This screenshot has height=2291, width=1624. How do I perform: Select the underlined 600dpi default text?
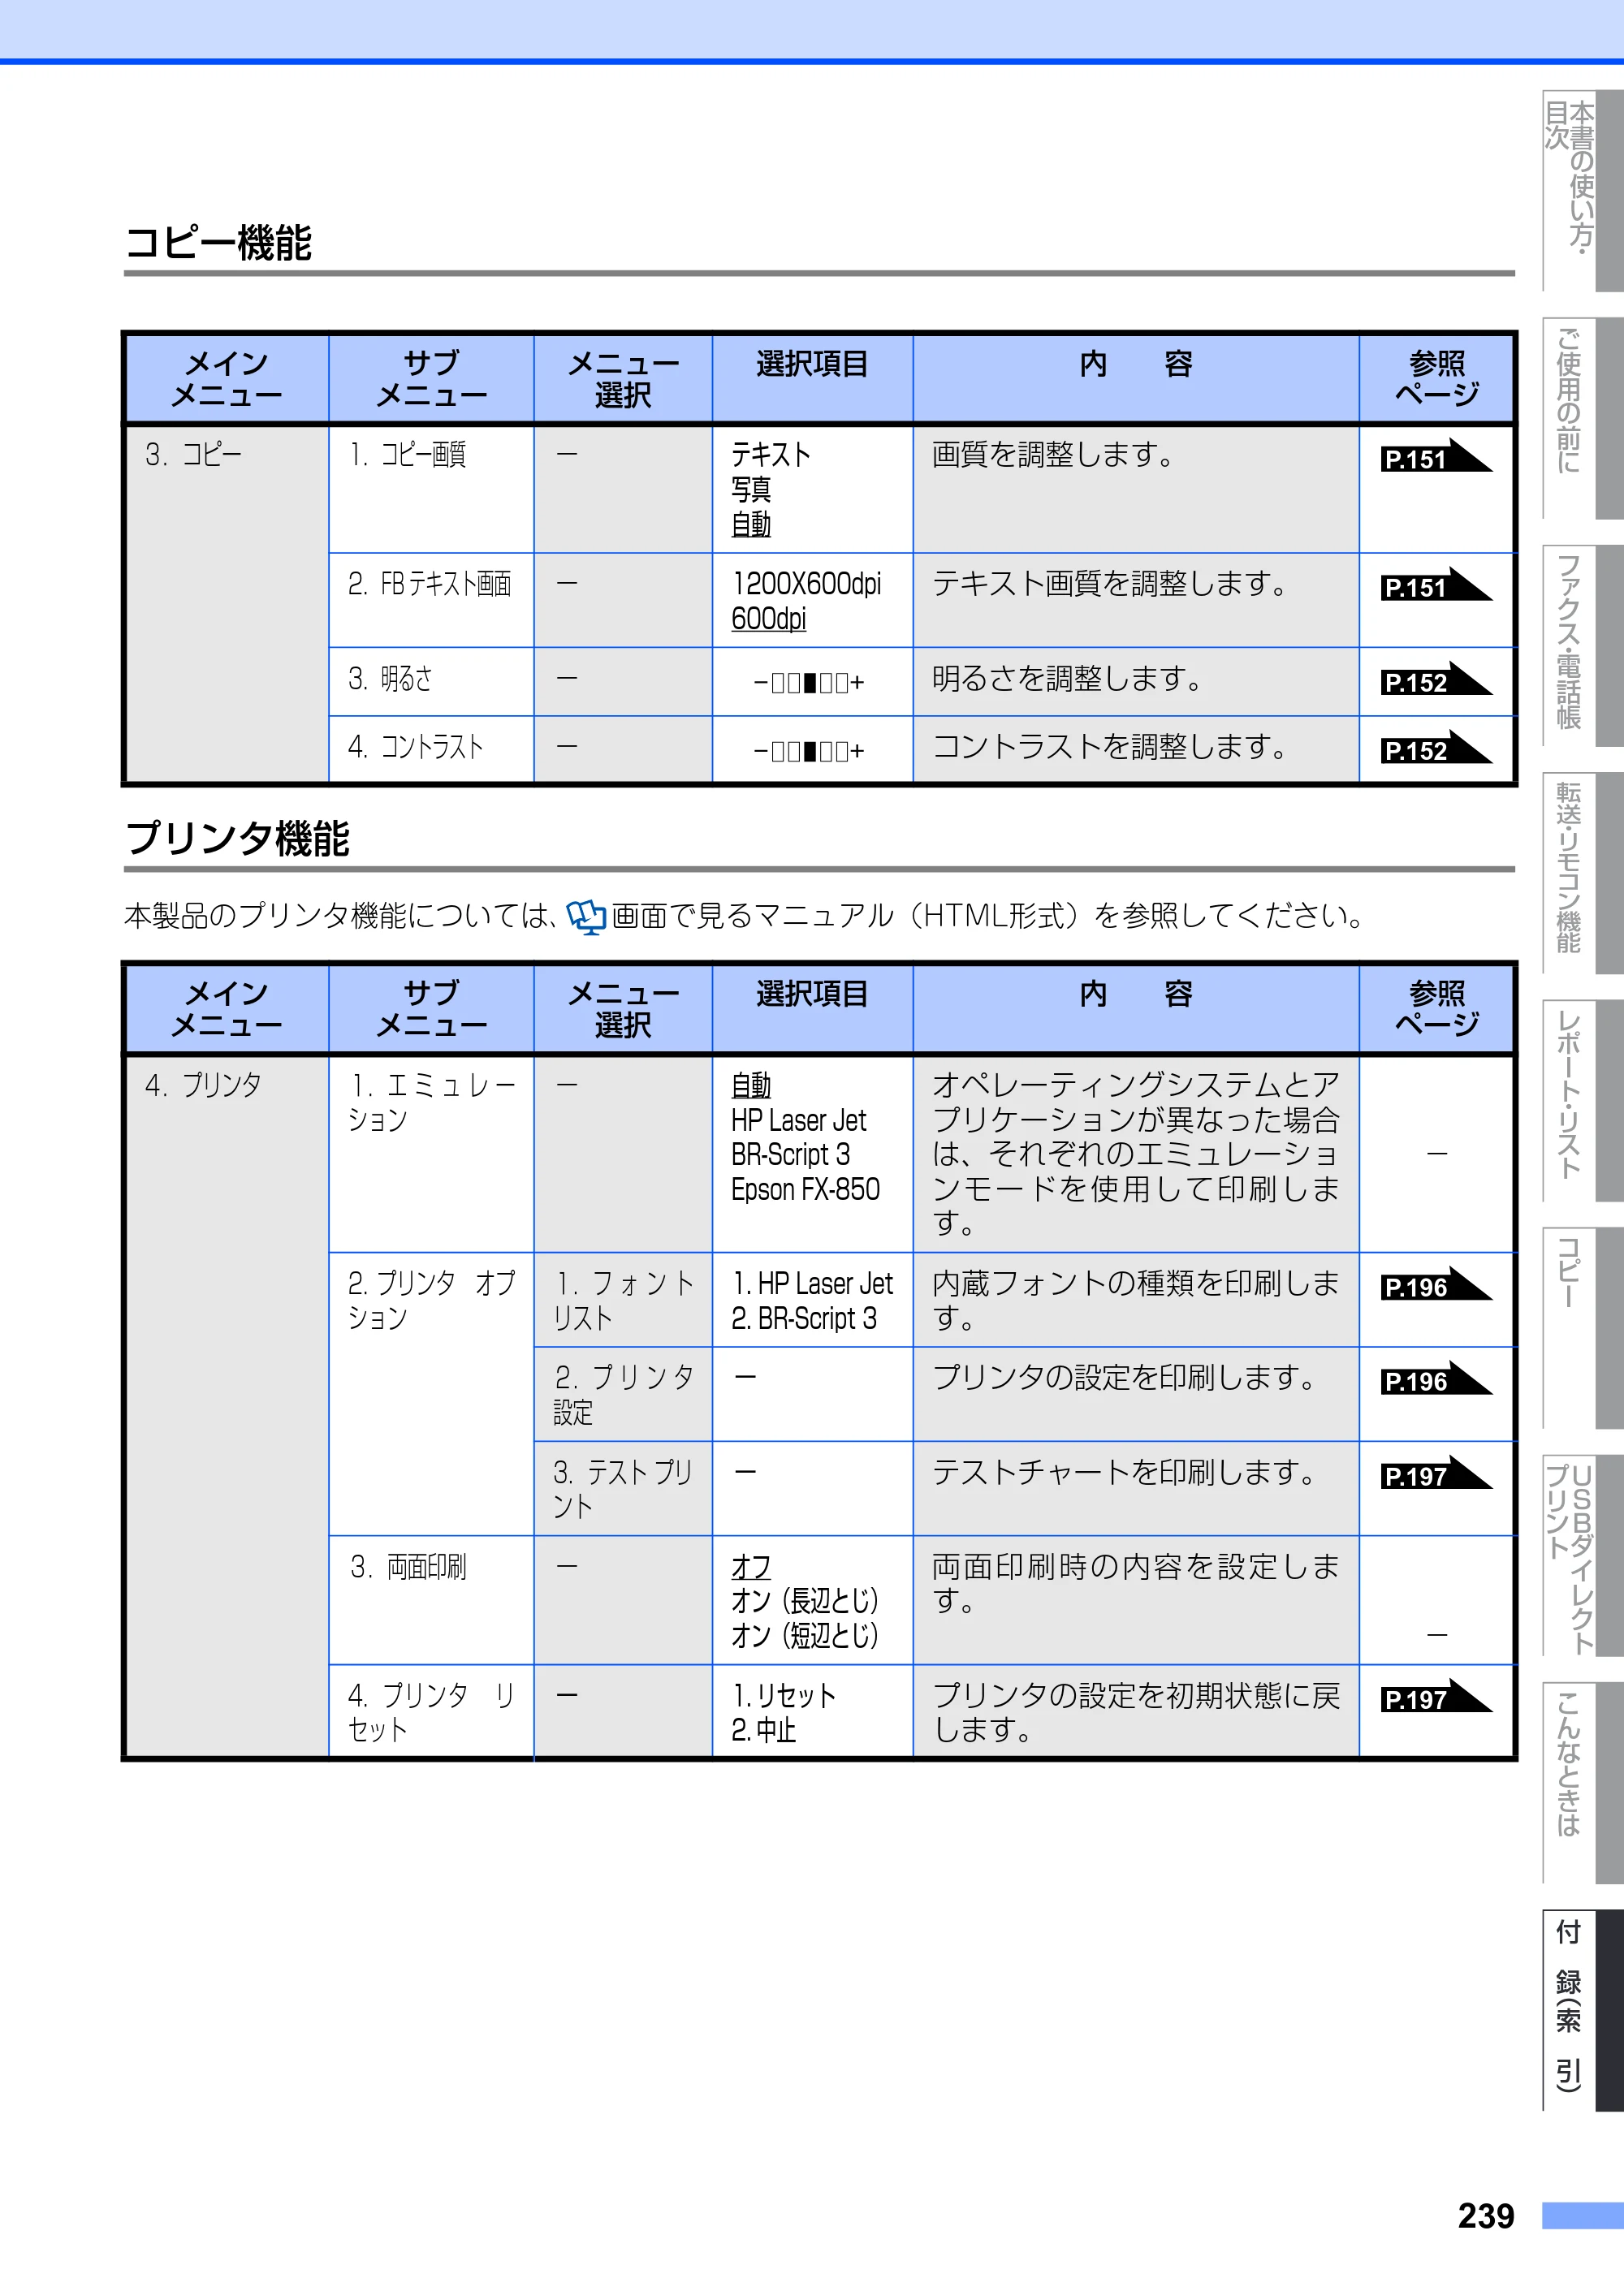[768, 619]
